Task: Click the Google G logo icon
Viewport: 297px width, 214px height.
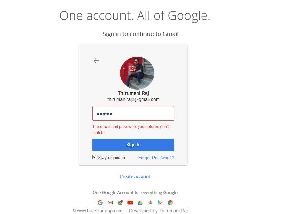Action: tap(100, 203)
